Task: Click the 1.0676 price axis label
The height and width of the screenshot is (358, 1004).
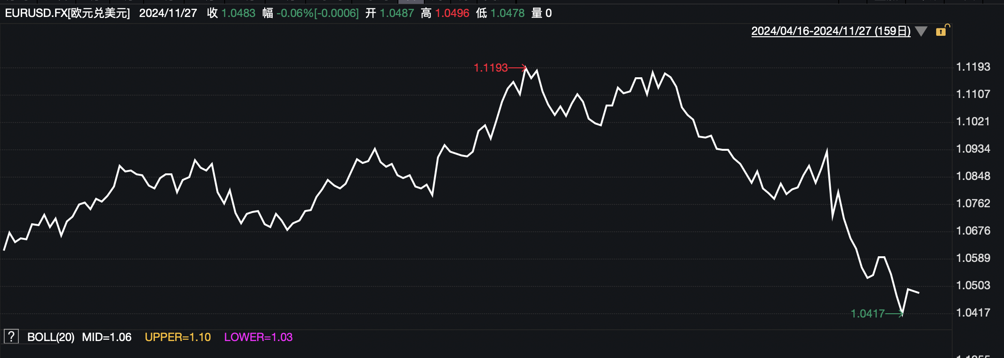Action: 973,231
